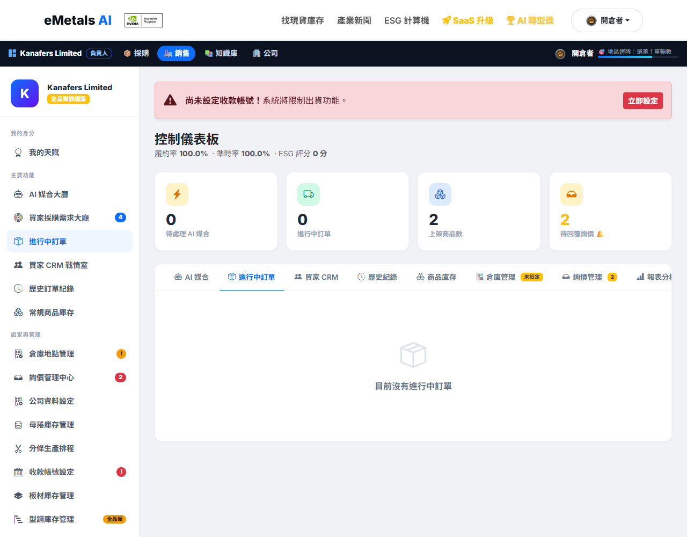Open the 歷史紀錄 dashboard tab
687x537 pixels.
(x=377, y=277)
